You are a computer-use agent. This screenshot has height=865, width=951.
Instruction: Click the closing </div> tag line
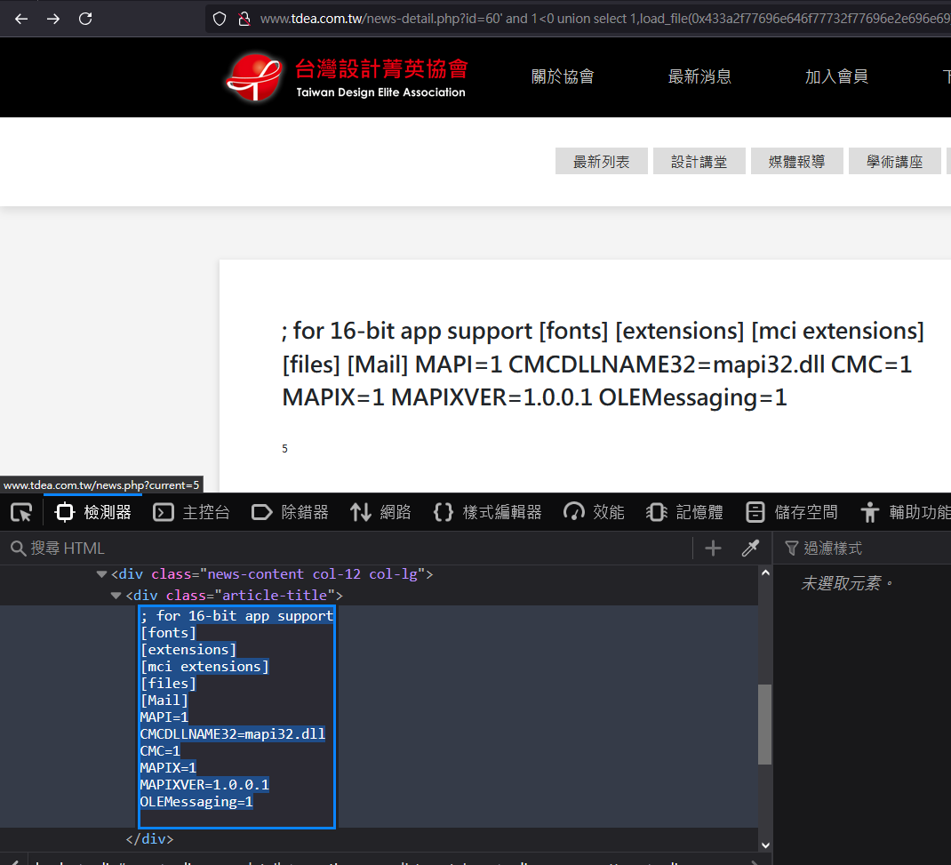coord(149,839)
